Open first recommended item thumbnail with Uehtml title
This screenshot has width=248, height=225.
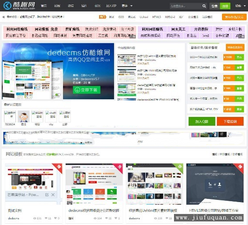[127, 60]
